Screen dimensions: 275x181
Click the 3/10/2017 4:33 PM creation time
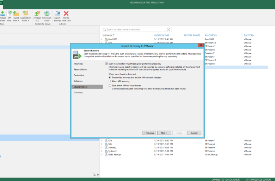click(164, 154)
